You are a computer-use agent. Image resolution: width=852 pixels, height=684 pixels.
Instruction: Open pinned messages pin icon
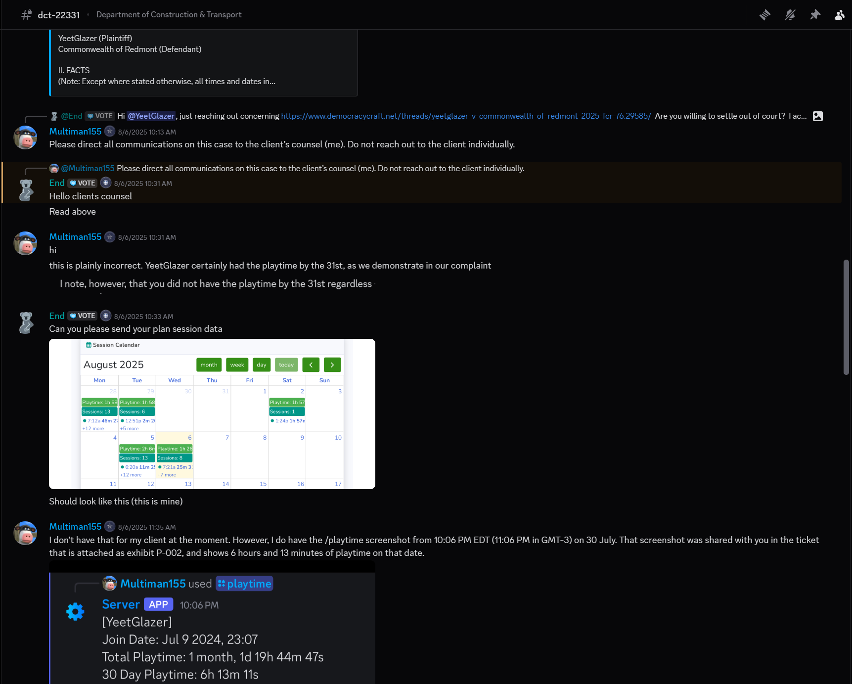(x=815, y=15)
